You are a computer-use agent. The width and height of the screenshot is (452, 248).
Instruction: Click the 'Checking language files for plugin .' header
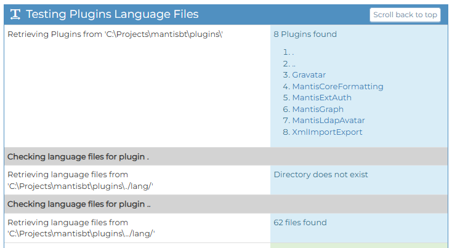78,157
